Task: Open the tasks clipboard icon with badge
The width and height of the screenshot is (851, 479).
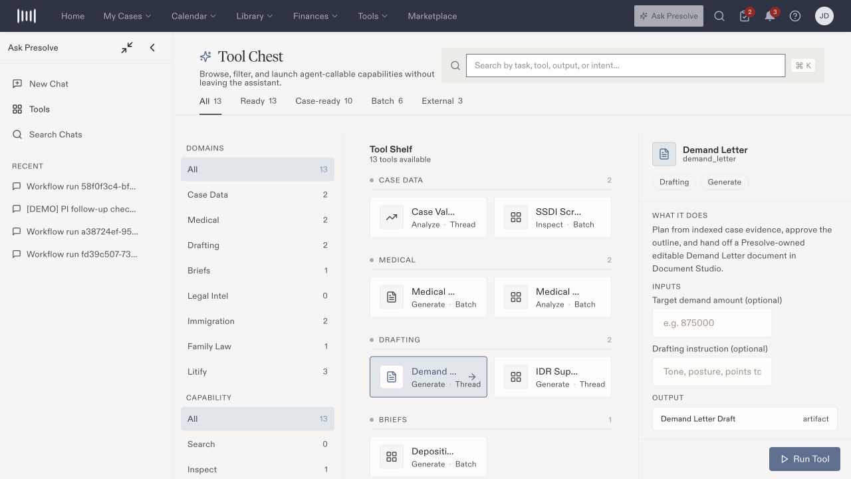Action: coord(745,16)
